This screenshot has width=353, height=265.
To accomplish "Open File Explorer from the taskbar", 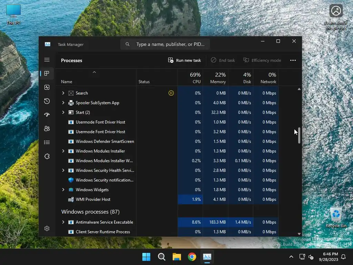I will (177, 257).
